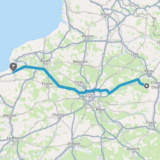Click the Orléans city marker
Viewport: 160px width, 160px height.
point(74,146)
